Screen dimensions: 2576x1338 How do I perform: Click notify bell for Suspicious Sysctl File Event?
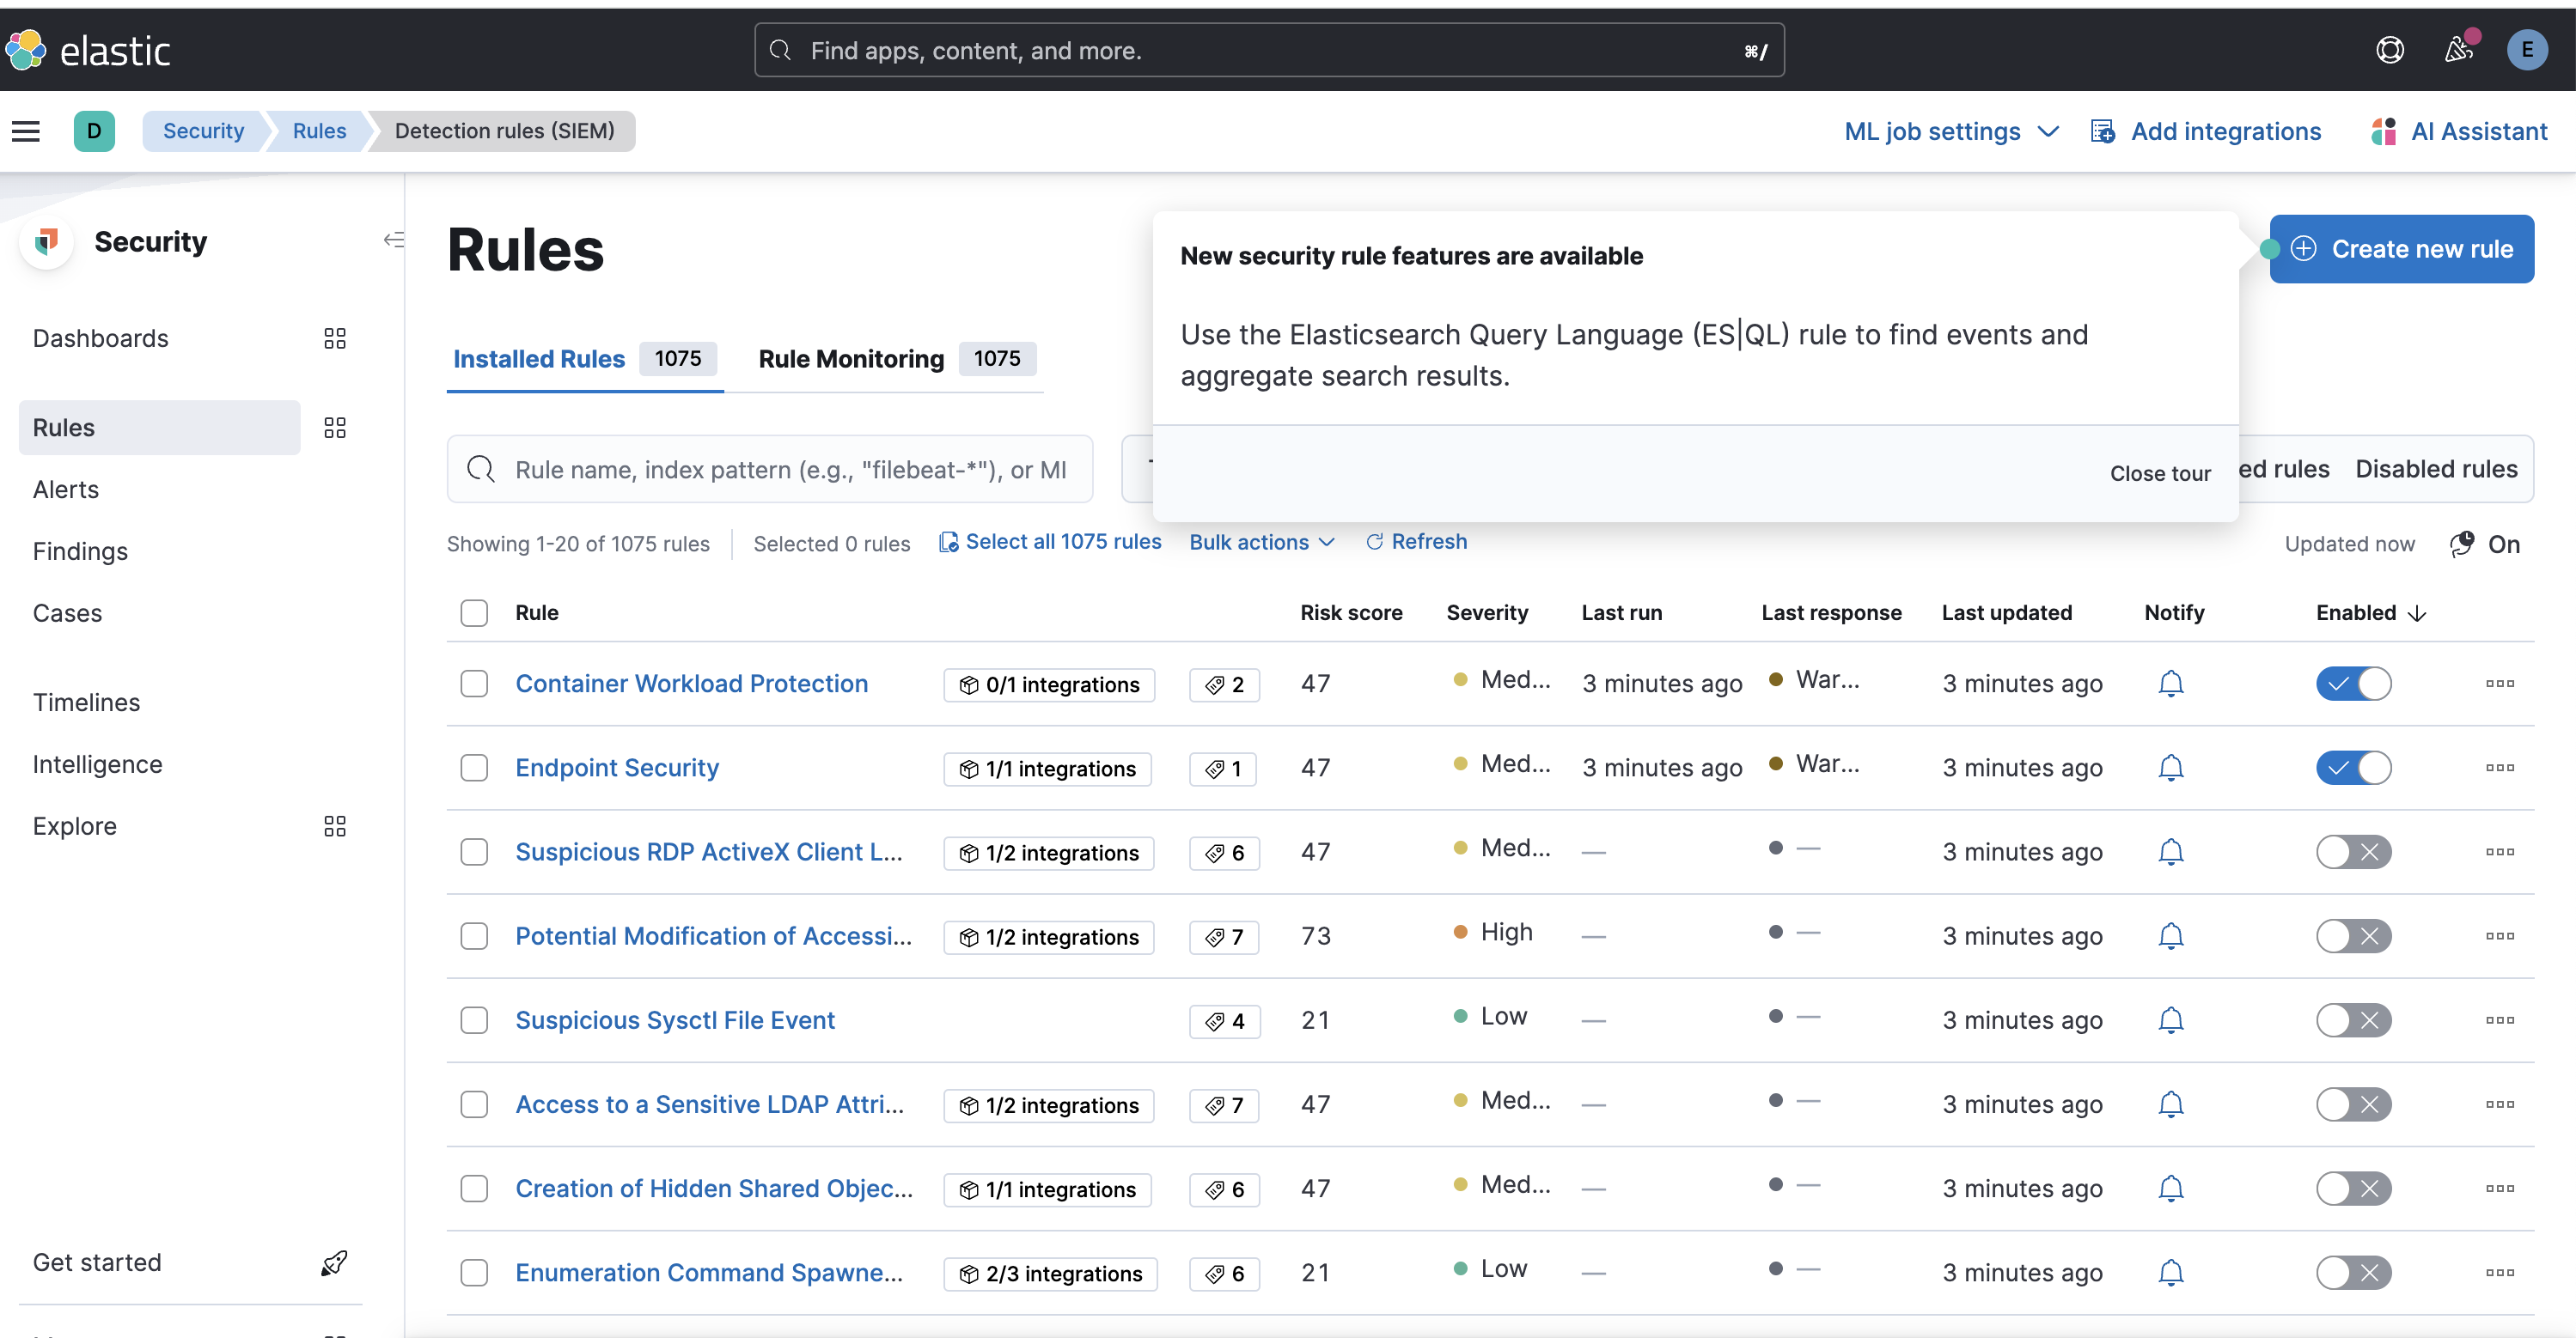[2170, 1020]
